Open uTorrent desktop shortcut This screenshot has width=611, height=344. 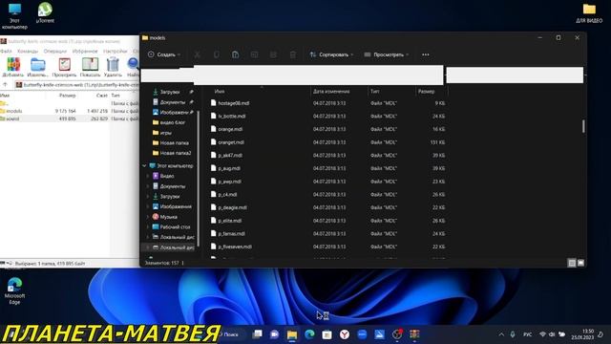click(x=45, y=12)
